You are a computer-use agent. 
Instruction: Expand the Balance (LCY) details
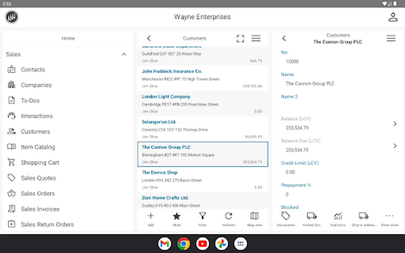tap(395, 124)
